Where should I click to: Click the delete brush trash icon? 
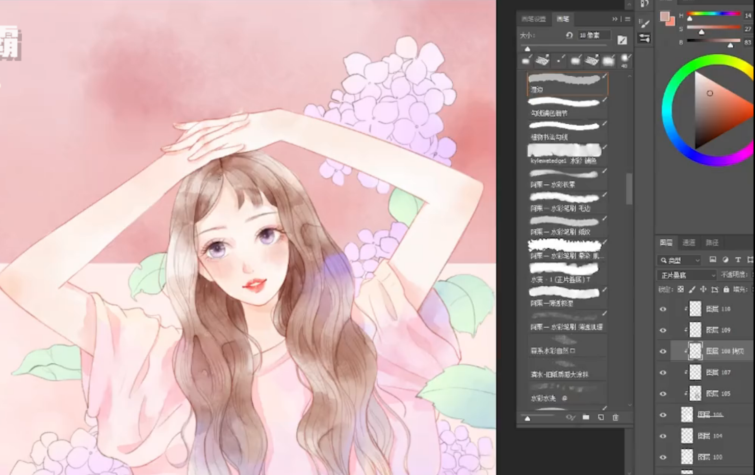615,417
